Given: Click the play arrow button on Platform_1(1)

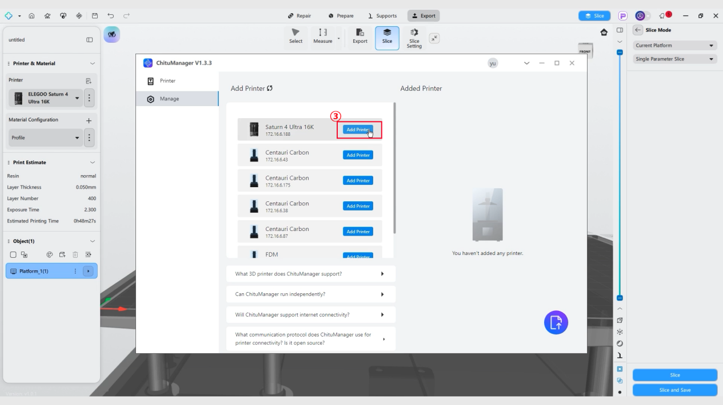Looking at the screenshot, I should tap(89, 271).
